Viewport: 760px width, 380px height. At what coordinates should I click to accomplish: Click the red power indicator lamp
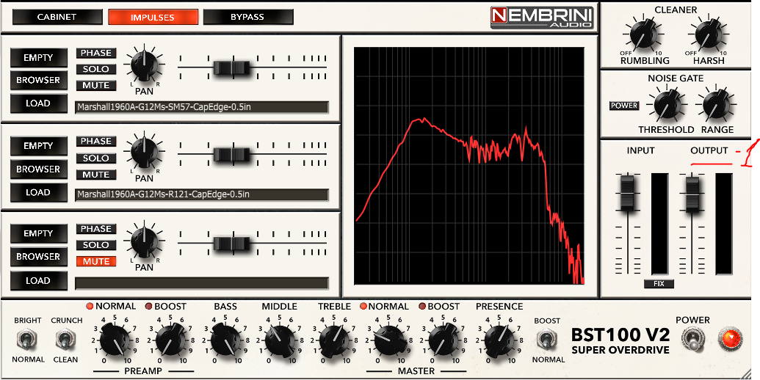730,338
